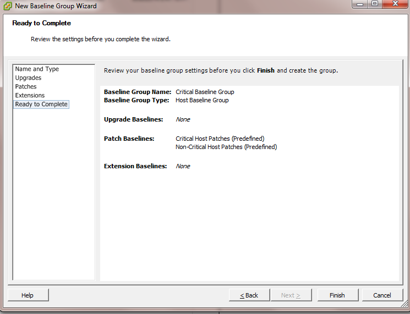Click Finish to create the group
The image size is (410, 314).
337,295
